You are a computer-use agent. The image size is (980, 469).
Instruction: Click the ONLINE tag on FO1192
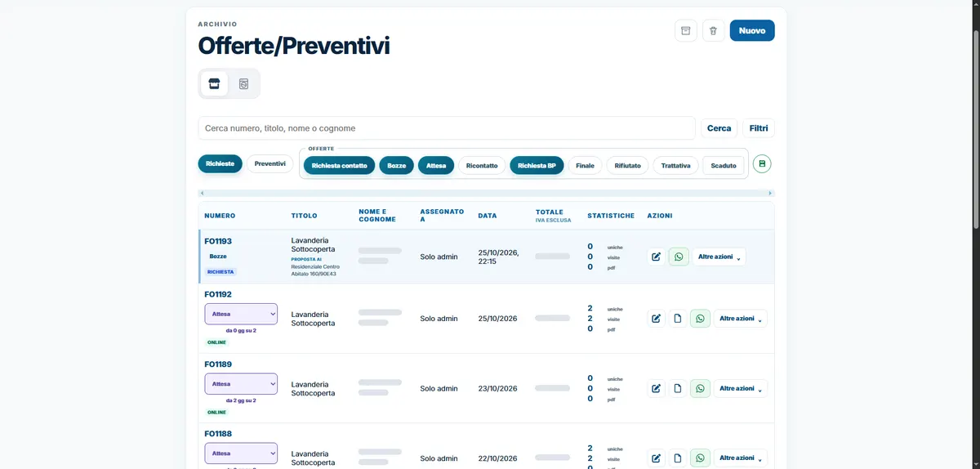(216, 342)
